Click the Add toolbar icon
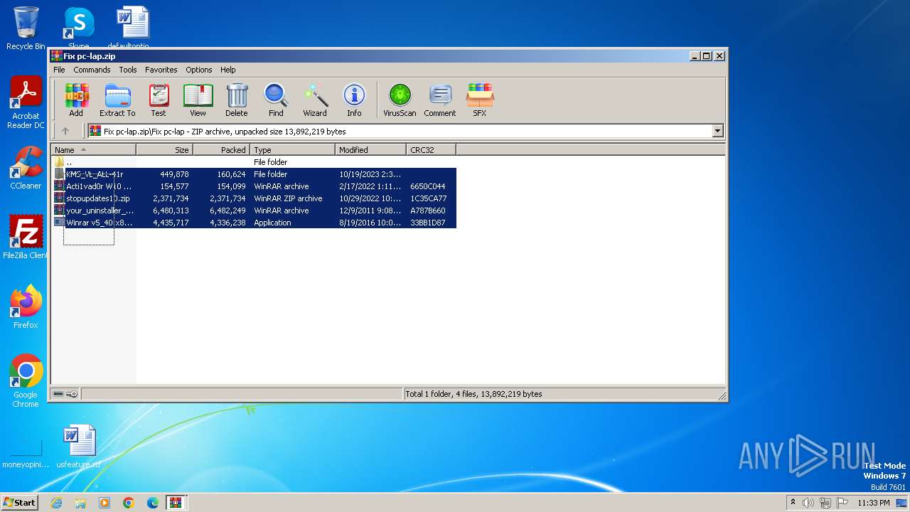The height and width of the screenshot is (512, 910). coord(76,100)
